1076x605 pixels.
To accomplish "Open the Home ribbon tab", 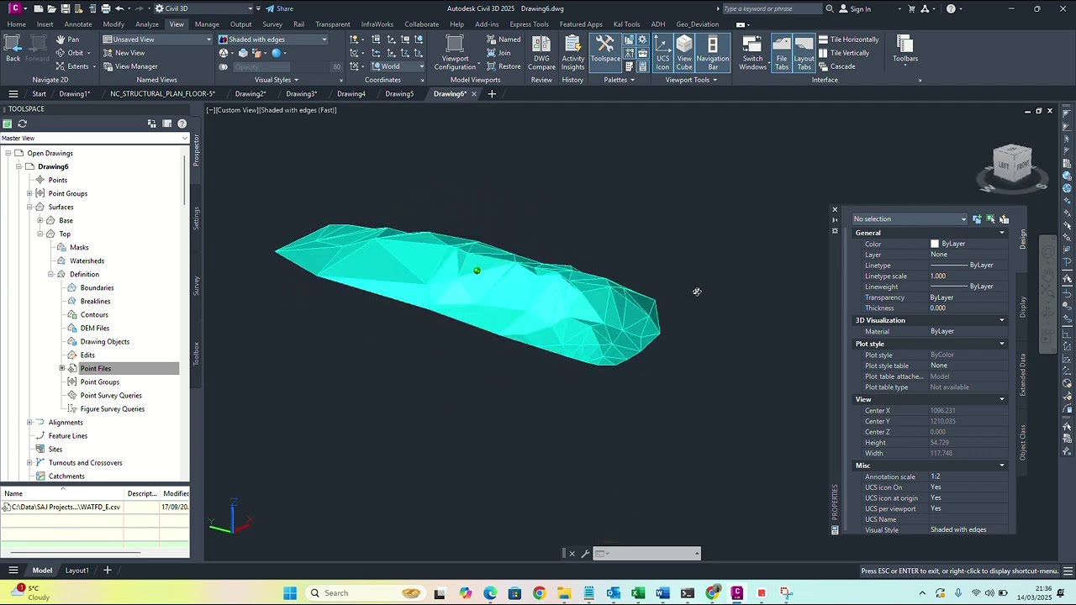I will click(x=16, y=24).
